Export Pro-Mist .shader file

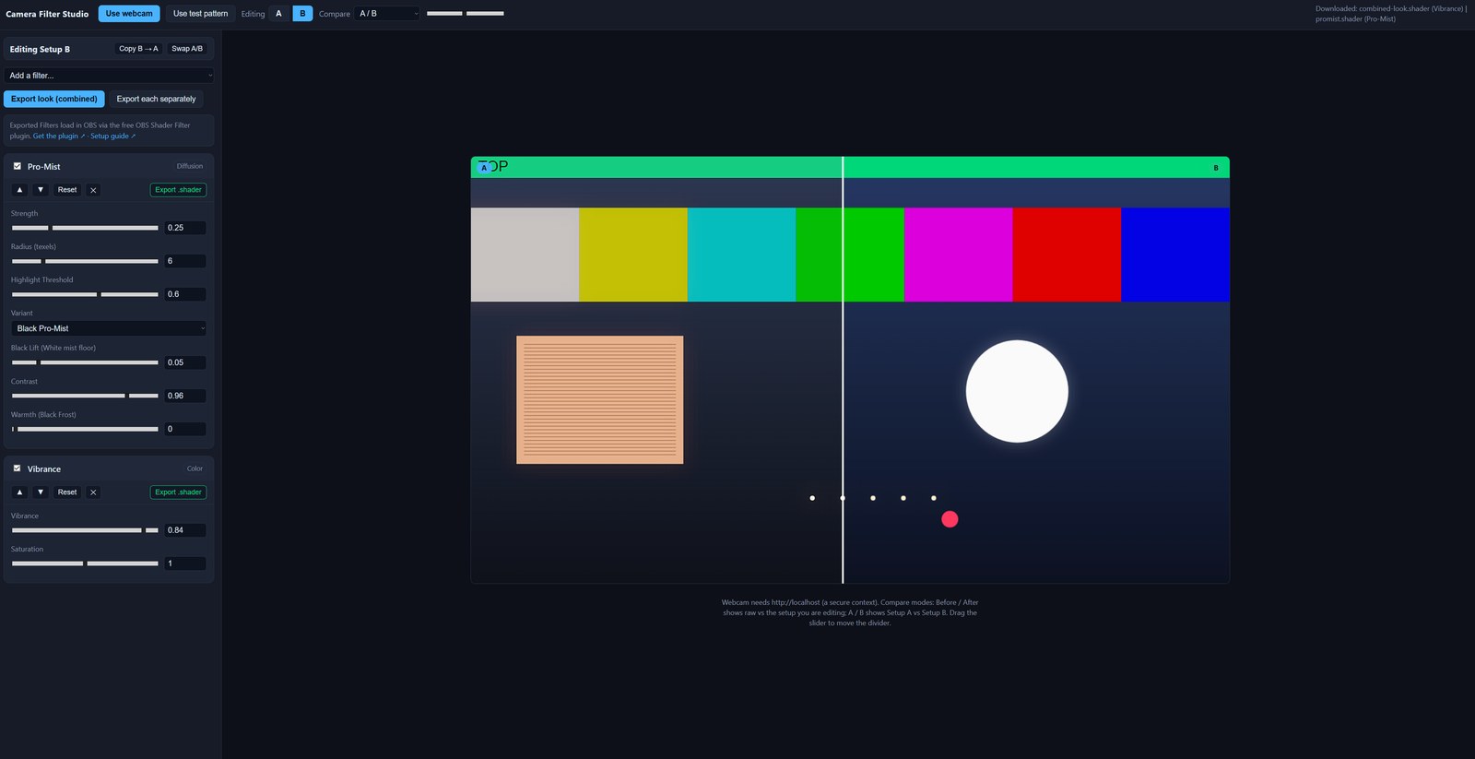178,190
